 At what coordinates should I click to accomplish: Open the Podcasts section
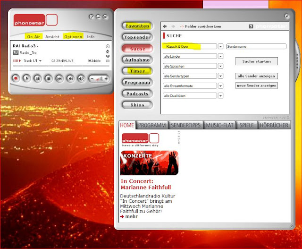(x=137, y=94)
